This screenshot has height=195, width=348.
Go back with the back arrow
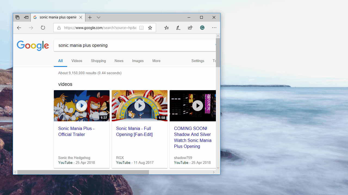[x=19, y=28]
